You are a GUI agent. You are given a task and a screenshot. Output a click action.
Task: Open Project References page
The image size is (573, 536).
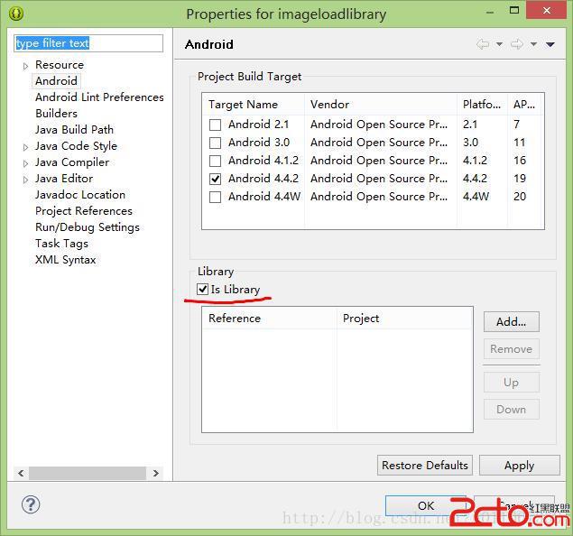84,211
